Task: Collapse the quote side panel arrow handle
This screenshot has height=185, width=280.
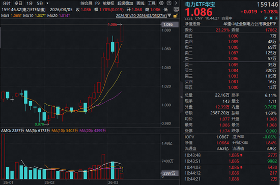Action: tap(181, 97)
